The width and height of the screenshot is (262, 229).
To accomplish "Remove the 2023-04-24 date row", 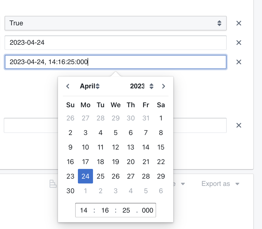I will point(239,43).
